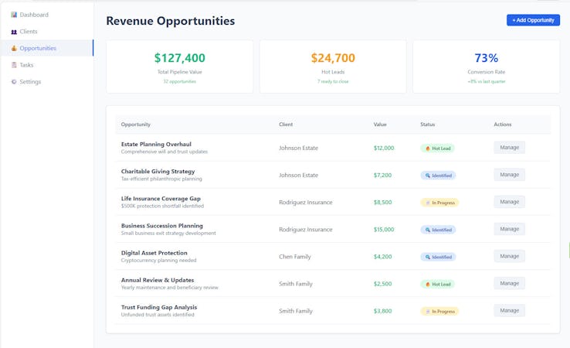Click the Opportunities flame icon in sidebar

coord(14,48)
